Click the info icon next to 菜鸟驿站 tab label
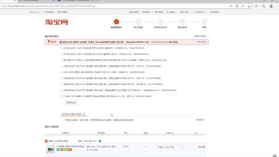 pos(84,114)
